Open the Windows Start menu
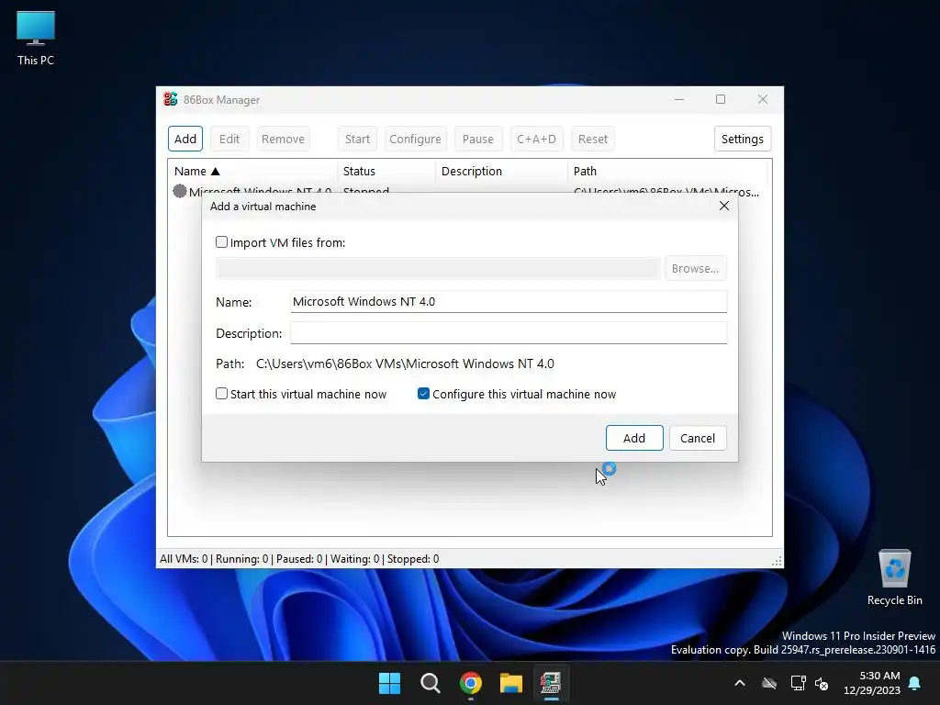940x705 pixels. [x=389, y=683]
